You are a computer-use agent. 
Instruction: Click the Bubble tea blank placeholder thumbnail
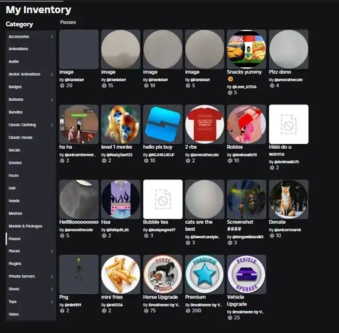(x=163, y=199)
